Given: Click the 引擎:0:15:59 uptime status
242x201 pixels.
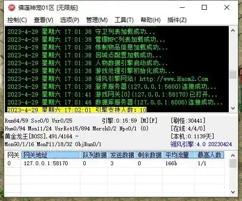Looking at the screenshot, I should coord(120,121).
